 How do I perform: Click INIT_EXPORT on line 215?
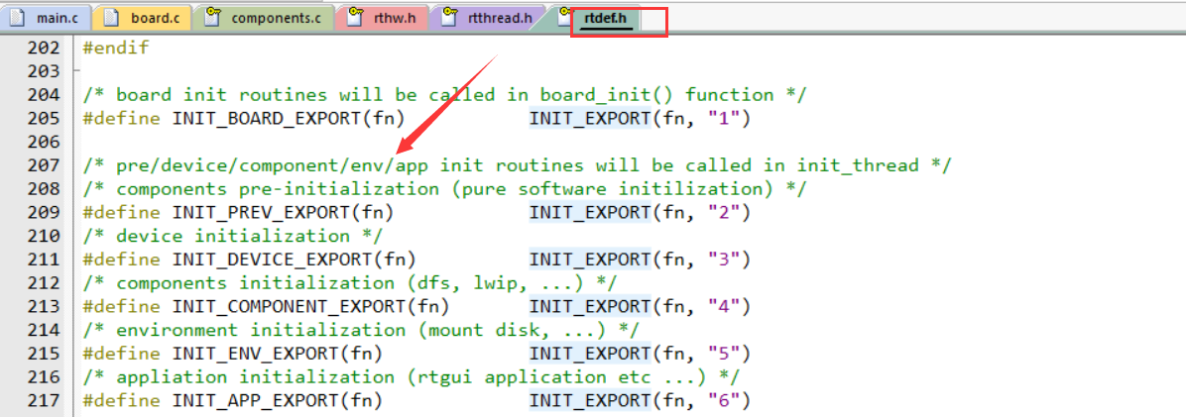coord(590,354)
